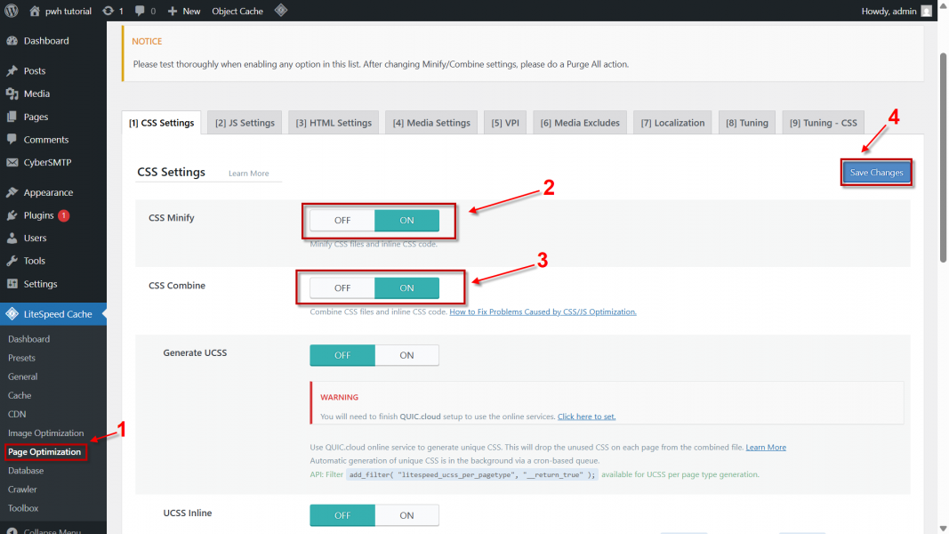Click the Users icon in sidebar
The height and width of the screenshot is (534, 949).
(x=12, y=238)
